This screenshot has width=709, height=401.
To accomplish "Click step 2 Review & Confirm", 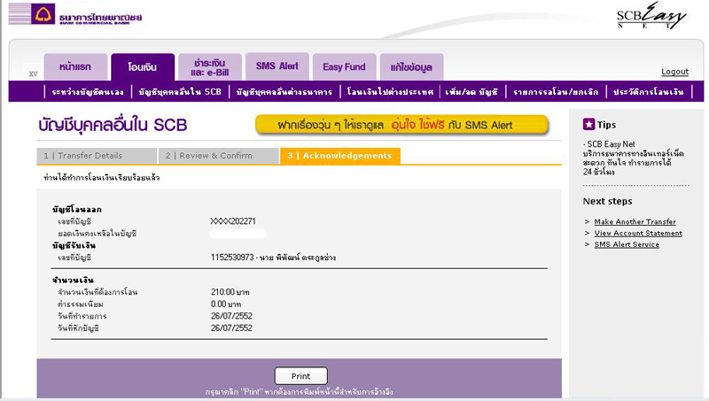I will tap(218, 155).
